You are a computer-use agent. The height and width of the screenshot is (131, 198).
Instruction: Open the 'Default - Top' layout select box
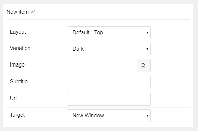(109, 33)
